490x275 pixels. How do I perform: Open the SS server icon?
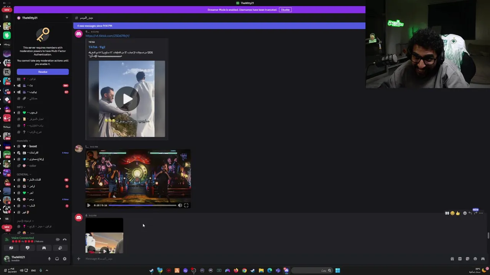pyautogui.click(x=7, y=218)
